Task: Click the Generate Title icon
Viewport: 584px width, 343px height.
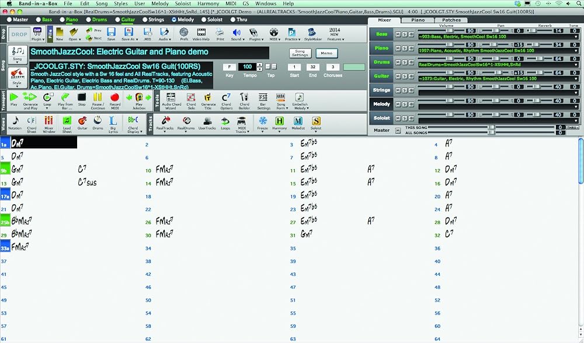Action: coord(208,101)
